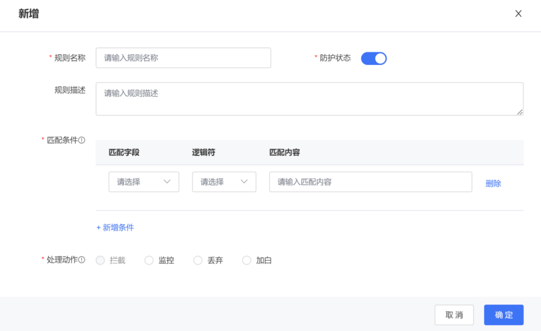541x331 pixels.
Task: Click the info icon next to 处理动作
Action: coord(82,260)
